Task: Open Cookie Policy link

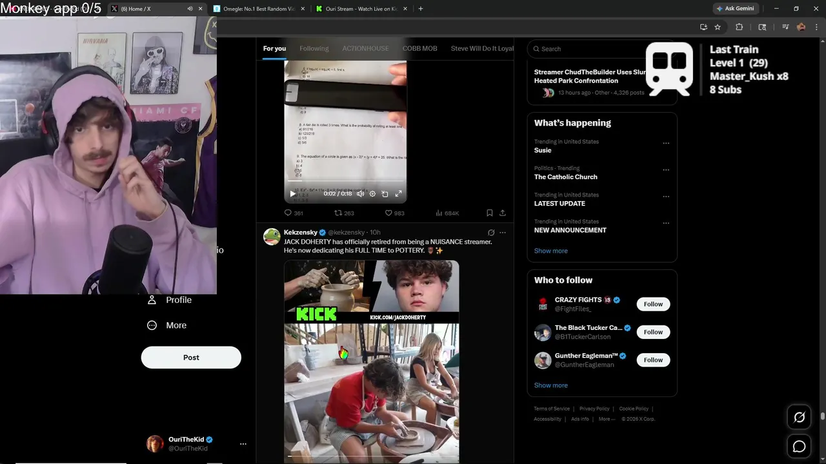Action: coord(634,409)
